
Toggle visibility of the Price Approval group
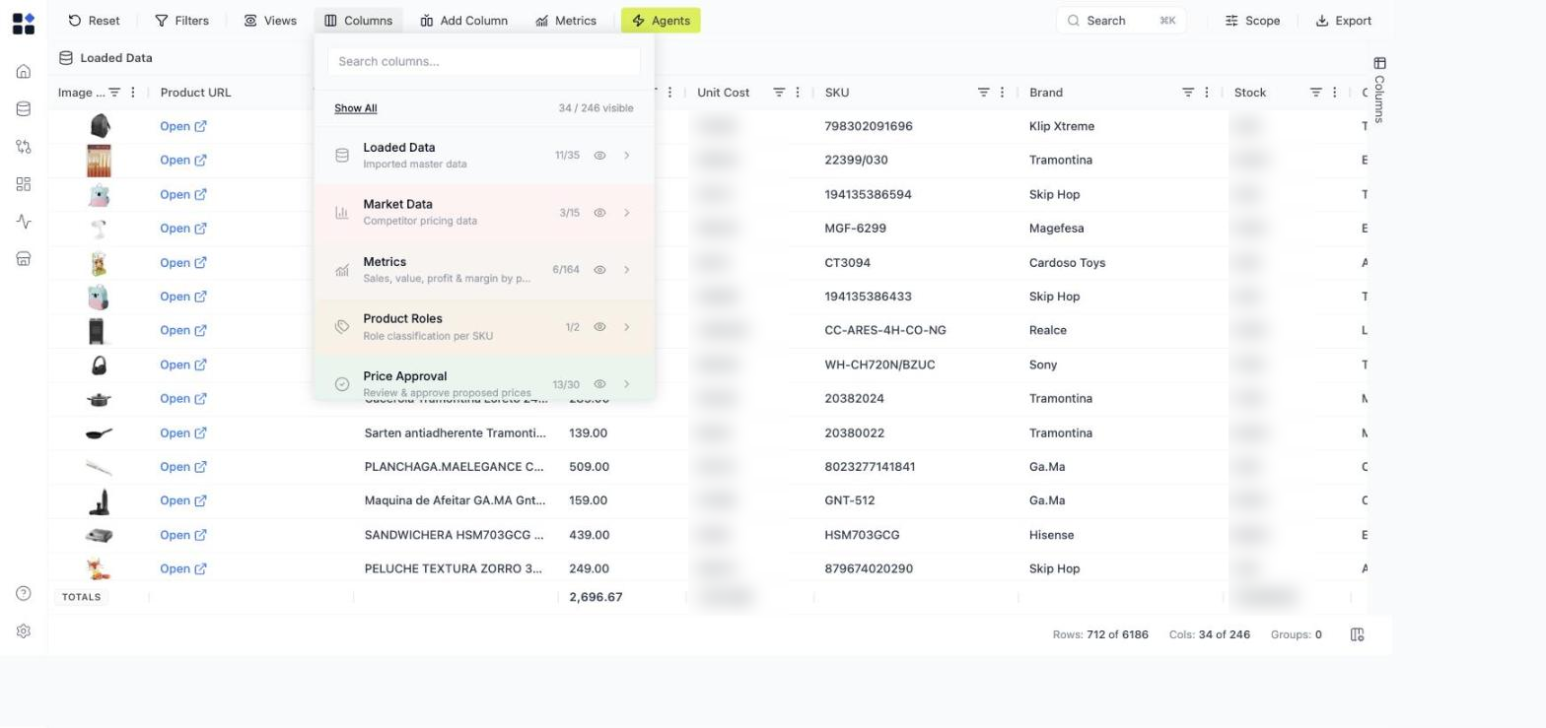599,384
